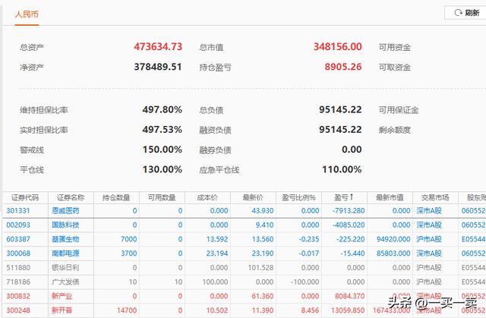
Task: Click the 最新市值 column header
Action: click(x=390, y=197)
